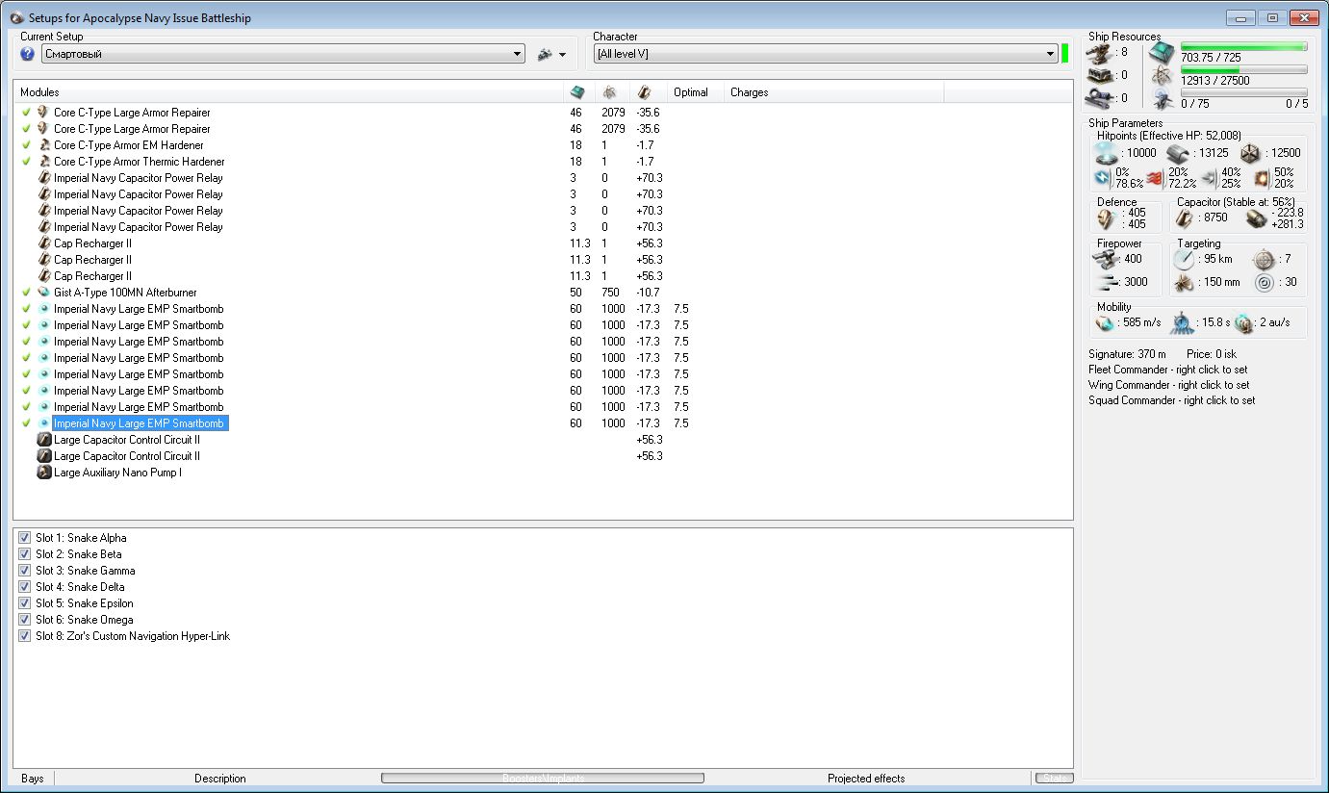Click the thermal resistance flame icon
1329x793 pixels.
pos(1156,178)
